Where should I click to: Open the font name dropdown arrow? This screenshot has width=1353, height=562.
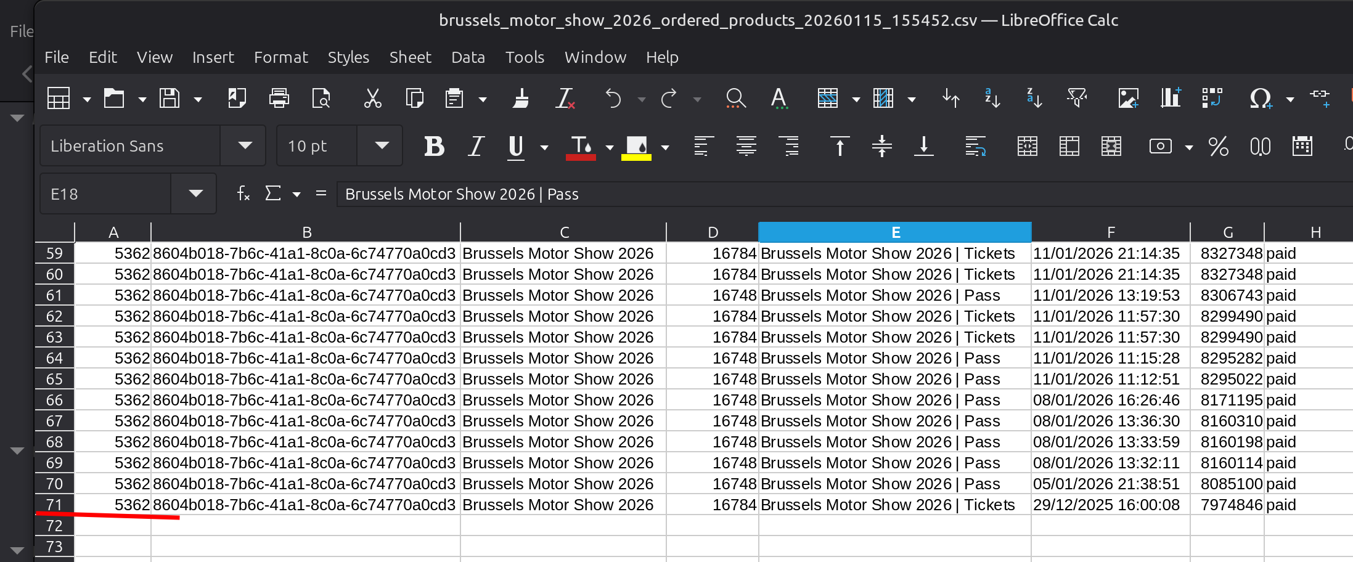[x=245, y=146]
